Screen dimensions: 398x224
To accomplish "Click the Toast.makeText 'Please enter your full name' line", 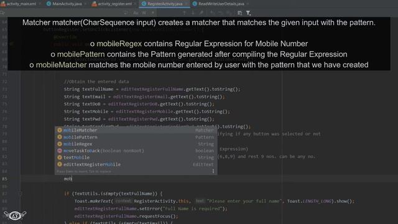I will [x=214, y=201].
